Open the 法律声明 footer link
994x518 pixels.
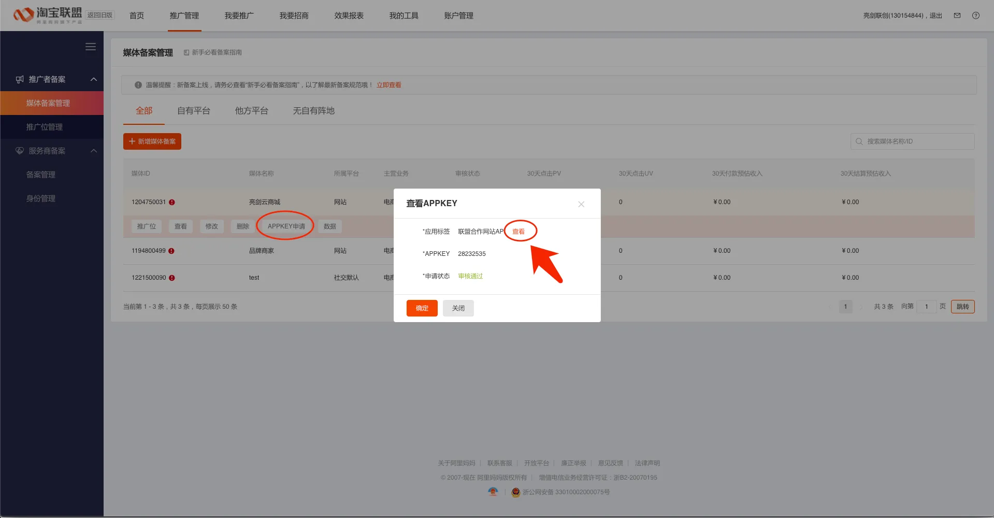click(x=647, y=463)
